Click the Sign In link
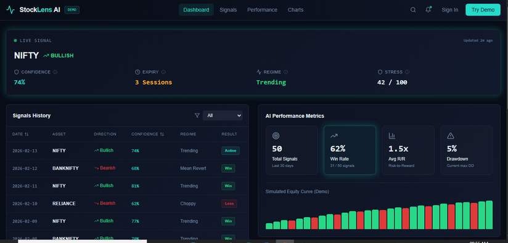 click(449, 10)
